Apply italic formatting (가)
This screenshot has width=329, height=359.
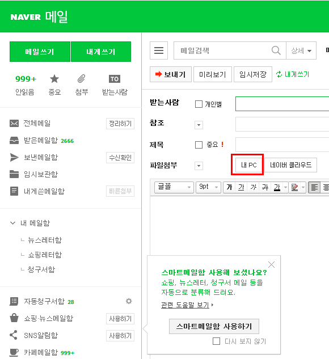[x=253, y=188]
